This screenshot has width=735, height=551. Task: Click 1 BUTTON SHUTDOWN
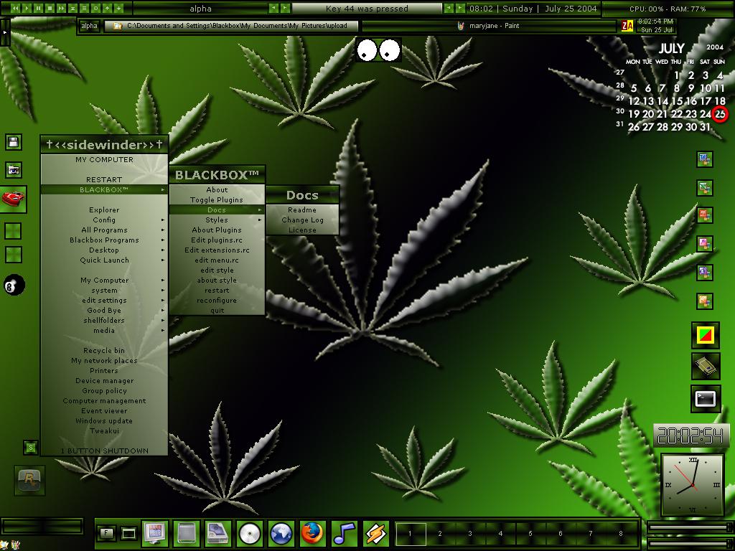[104, 451]
